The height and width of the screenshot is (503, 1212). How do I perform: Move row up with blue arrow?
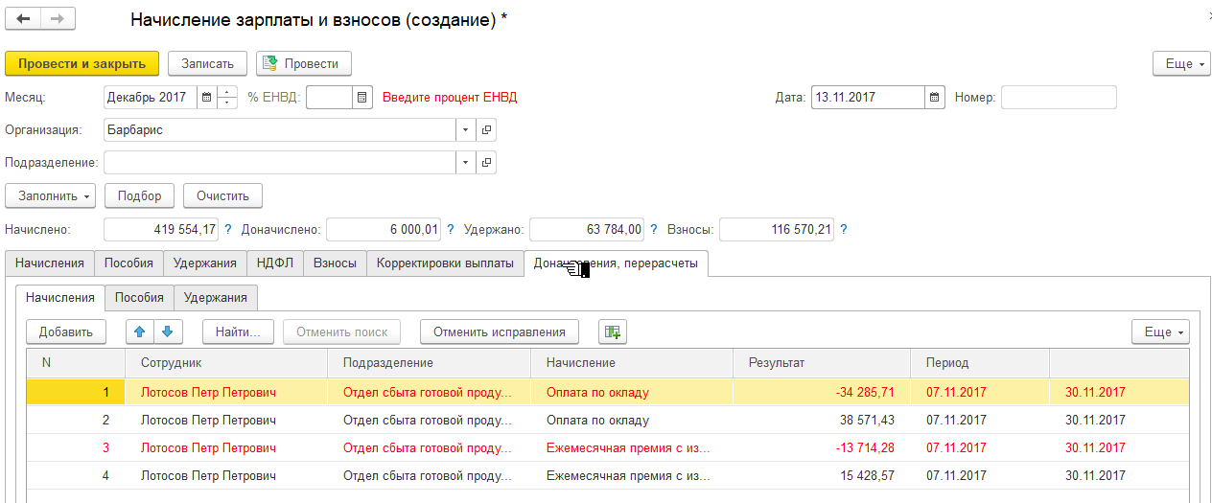(139, 332)
